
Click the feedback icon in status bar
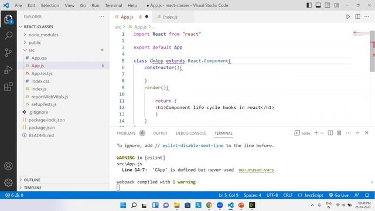pyautogui.click(x=357, y=195)
